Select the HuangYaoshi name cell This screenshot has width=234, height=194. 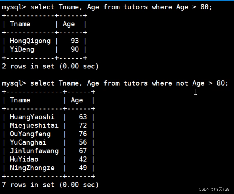tap(32, 117)
